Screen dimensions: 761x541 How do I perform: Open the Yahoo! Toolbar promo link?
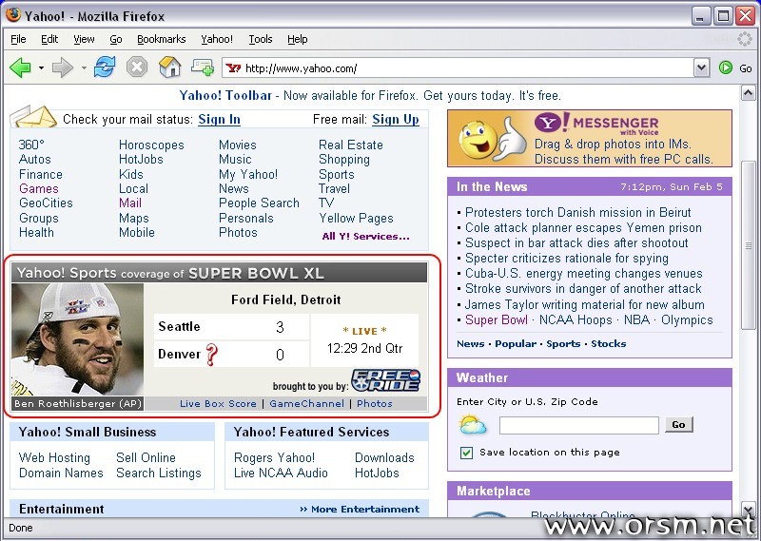click(225, 96)
